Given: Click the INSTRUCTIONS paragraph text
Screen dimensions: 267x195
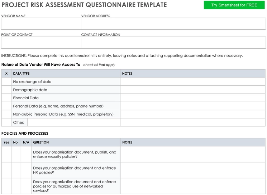Looking at the screenshot, I should (x=122, y=56).
